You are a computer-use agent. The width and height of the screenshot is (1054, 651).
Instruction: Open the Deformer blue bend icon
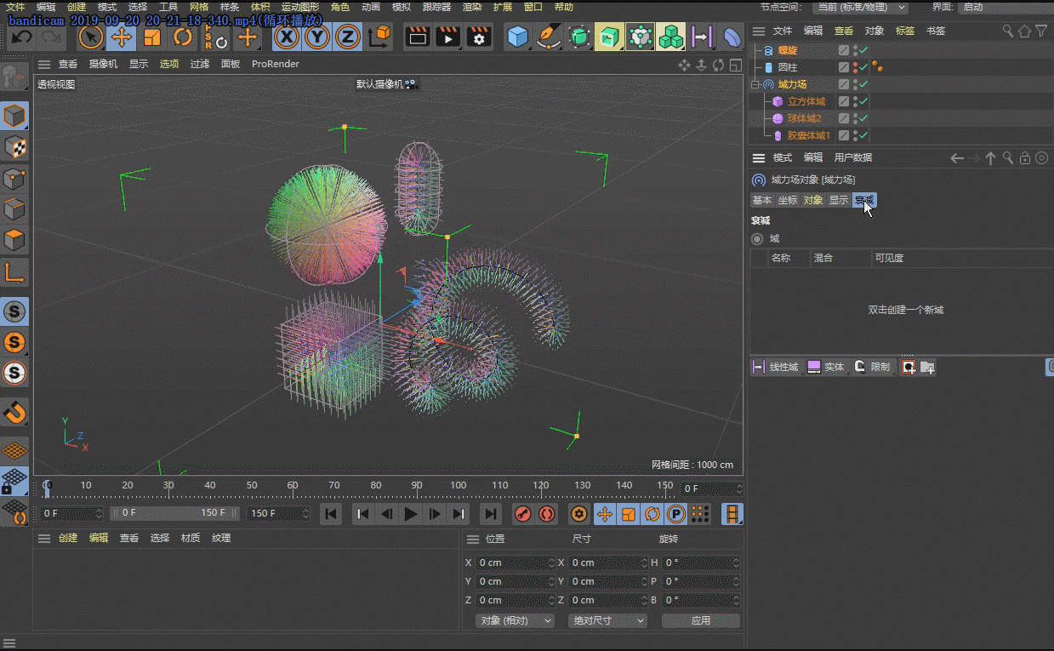pos(733,37)
